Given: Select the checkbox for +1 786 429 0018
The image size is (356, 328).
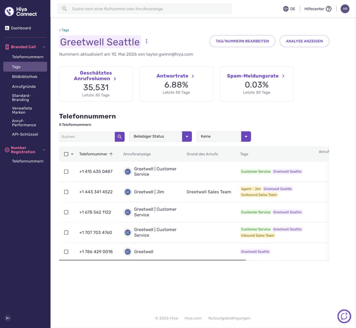Looking at the screenshot, I should [x=66, y=252].
